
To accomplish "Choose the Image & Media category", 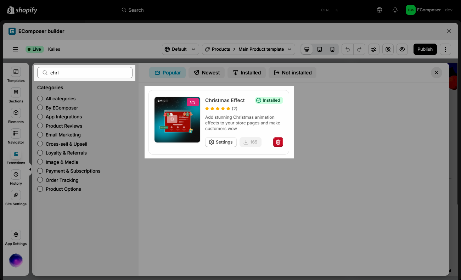I will point(40,162).
